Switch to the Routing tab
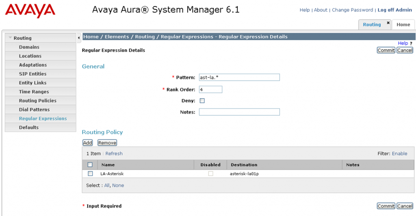416x216 pixels. (x=372, y=25)
